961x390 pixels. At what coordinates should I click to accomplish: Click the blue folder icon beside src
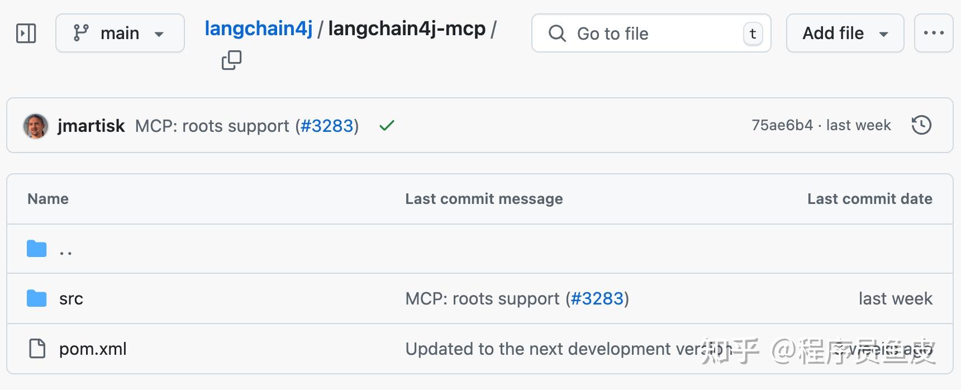(x=36, y=298)
